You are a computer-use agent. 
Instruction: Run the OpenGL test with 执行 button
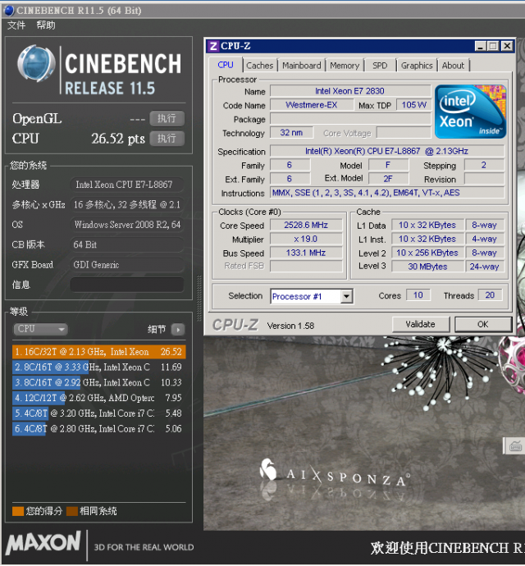pyautogui.click(x=167, y=118)
